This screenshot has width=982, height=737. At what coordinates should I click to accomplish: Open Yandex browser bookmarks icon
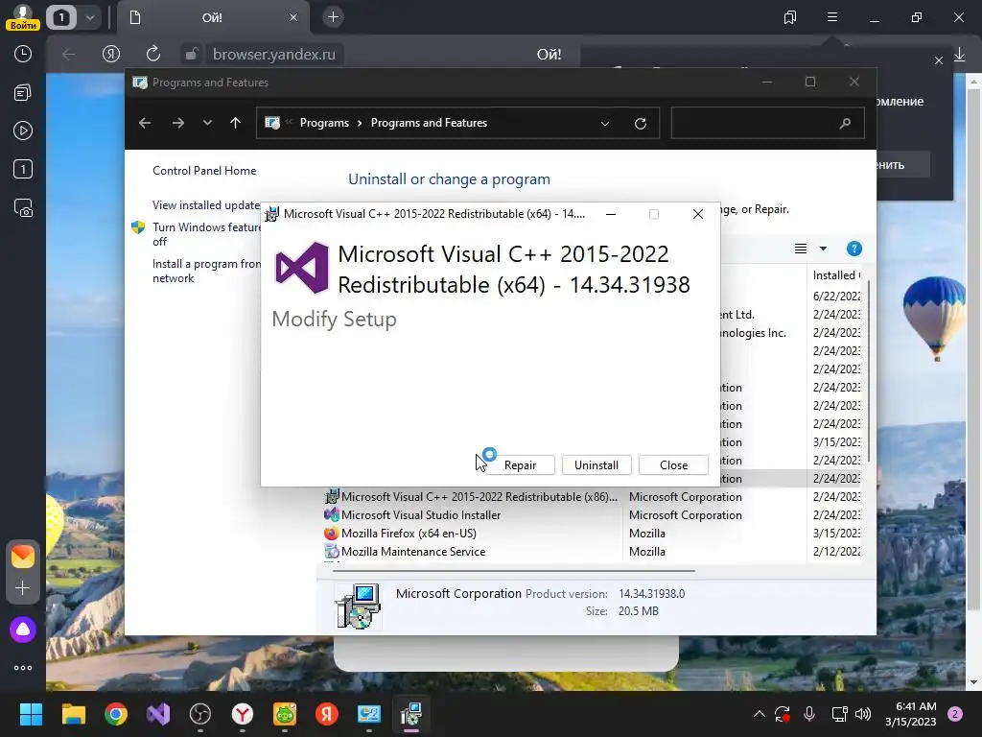790,17
